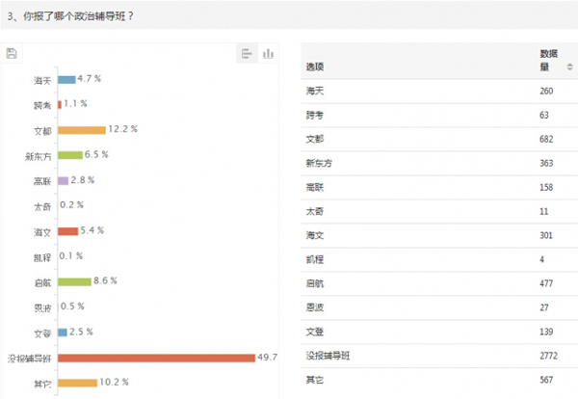Image resolution: width=578 pixels, height=399 pixels.
Task: Click the 海天 4.7% blue bar
Action: pos(66,79)
